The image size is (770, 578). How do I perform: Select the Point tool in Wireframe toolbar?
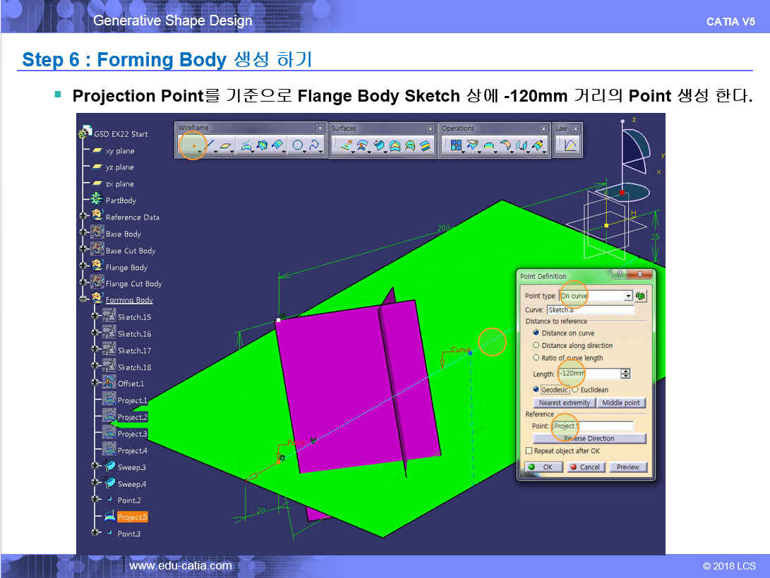[x=193, y=145]
